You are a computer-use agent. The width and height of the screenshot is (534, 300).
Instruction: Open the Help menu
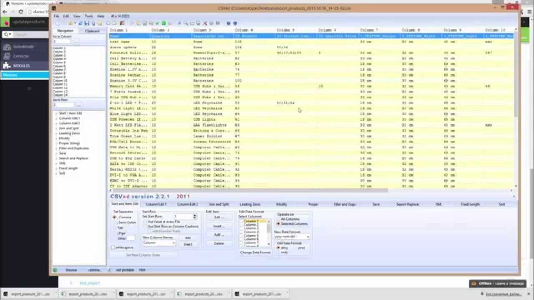[x=101, y=16]
